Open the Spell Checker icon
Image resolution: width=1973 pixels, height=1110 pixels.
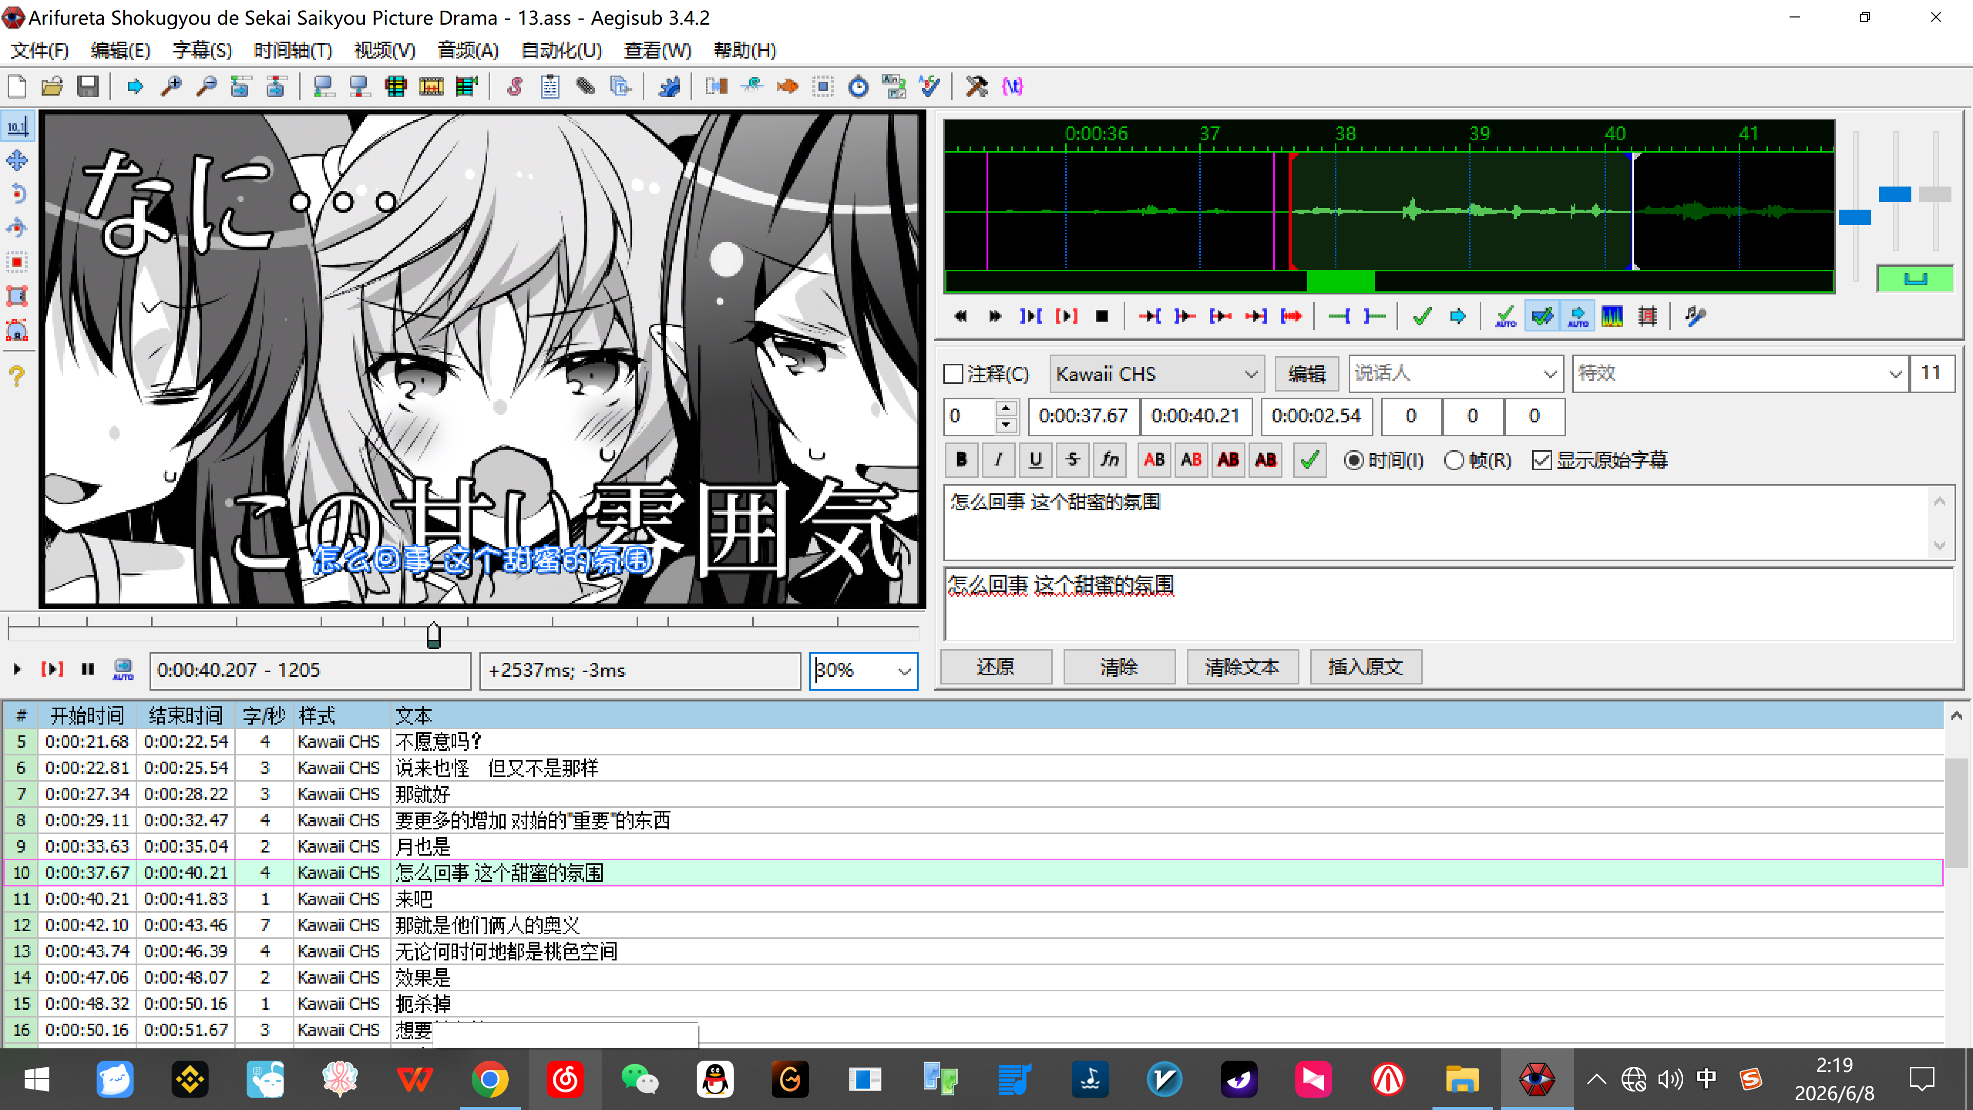930,86
